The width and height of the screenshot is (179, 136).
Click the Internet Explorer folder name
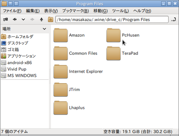(x=86, y=72)
